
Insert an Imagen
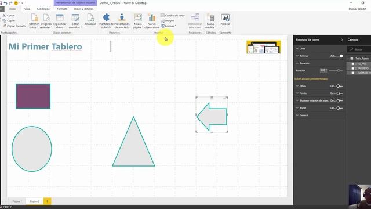tap(168, 21)
